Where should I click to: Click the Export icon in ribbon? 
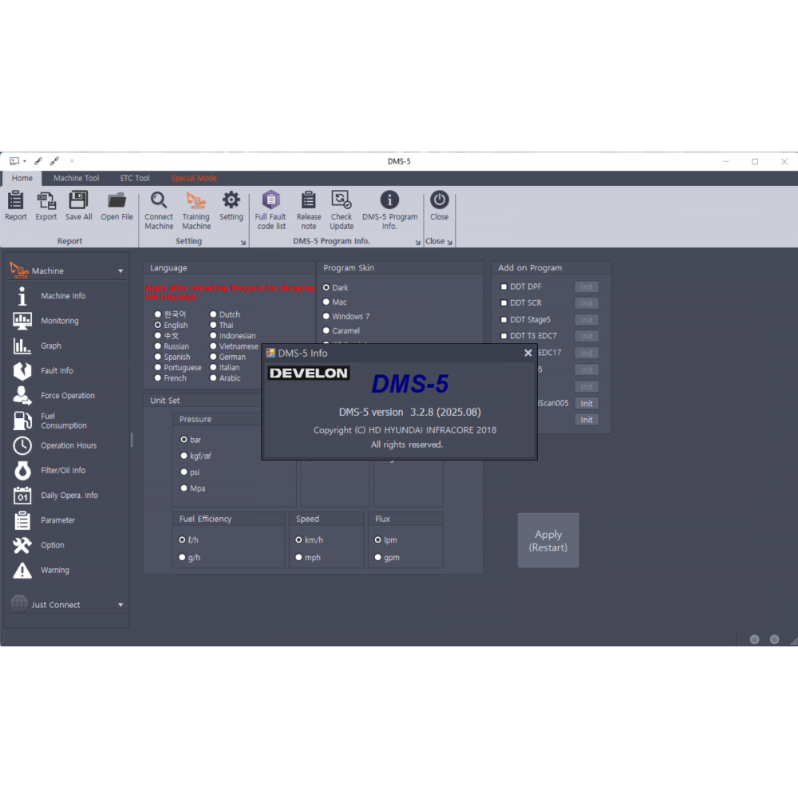coord(46,200)
